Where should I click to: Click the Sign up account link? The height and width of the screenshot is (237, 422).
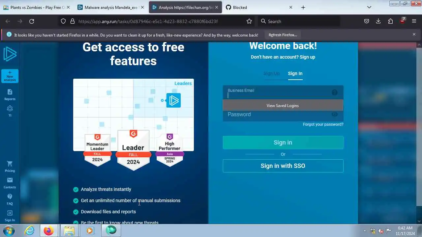pyautogui.click(x=307, y=57)
